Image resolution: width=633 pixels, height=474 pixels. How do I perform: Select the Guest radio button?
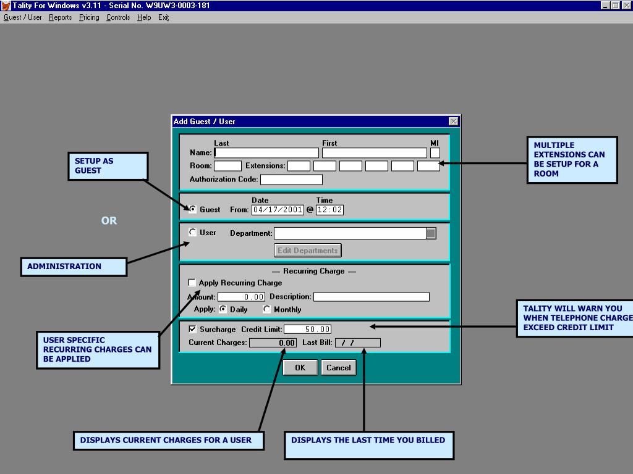(x=193, y=209)
